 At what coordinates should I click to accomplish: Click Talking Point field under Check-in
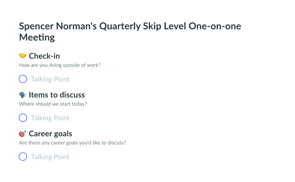tap(50, 79)
